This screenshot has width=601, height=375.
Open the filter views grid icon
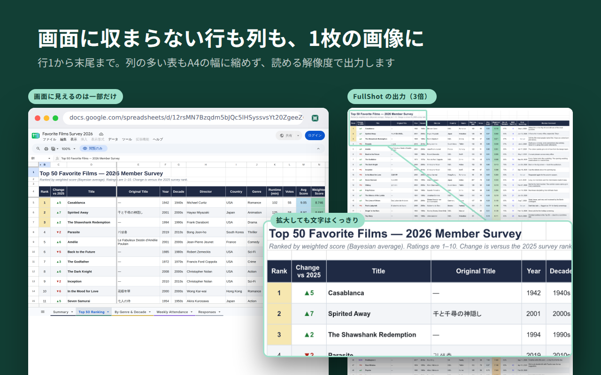(x=53, y=149)
